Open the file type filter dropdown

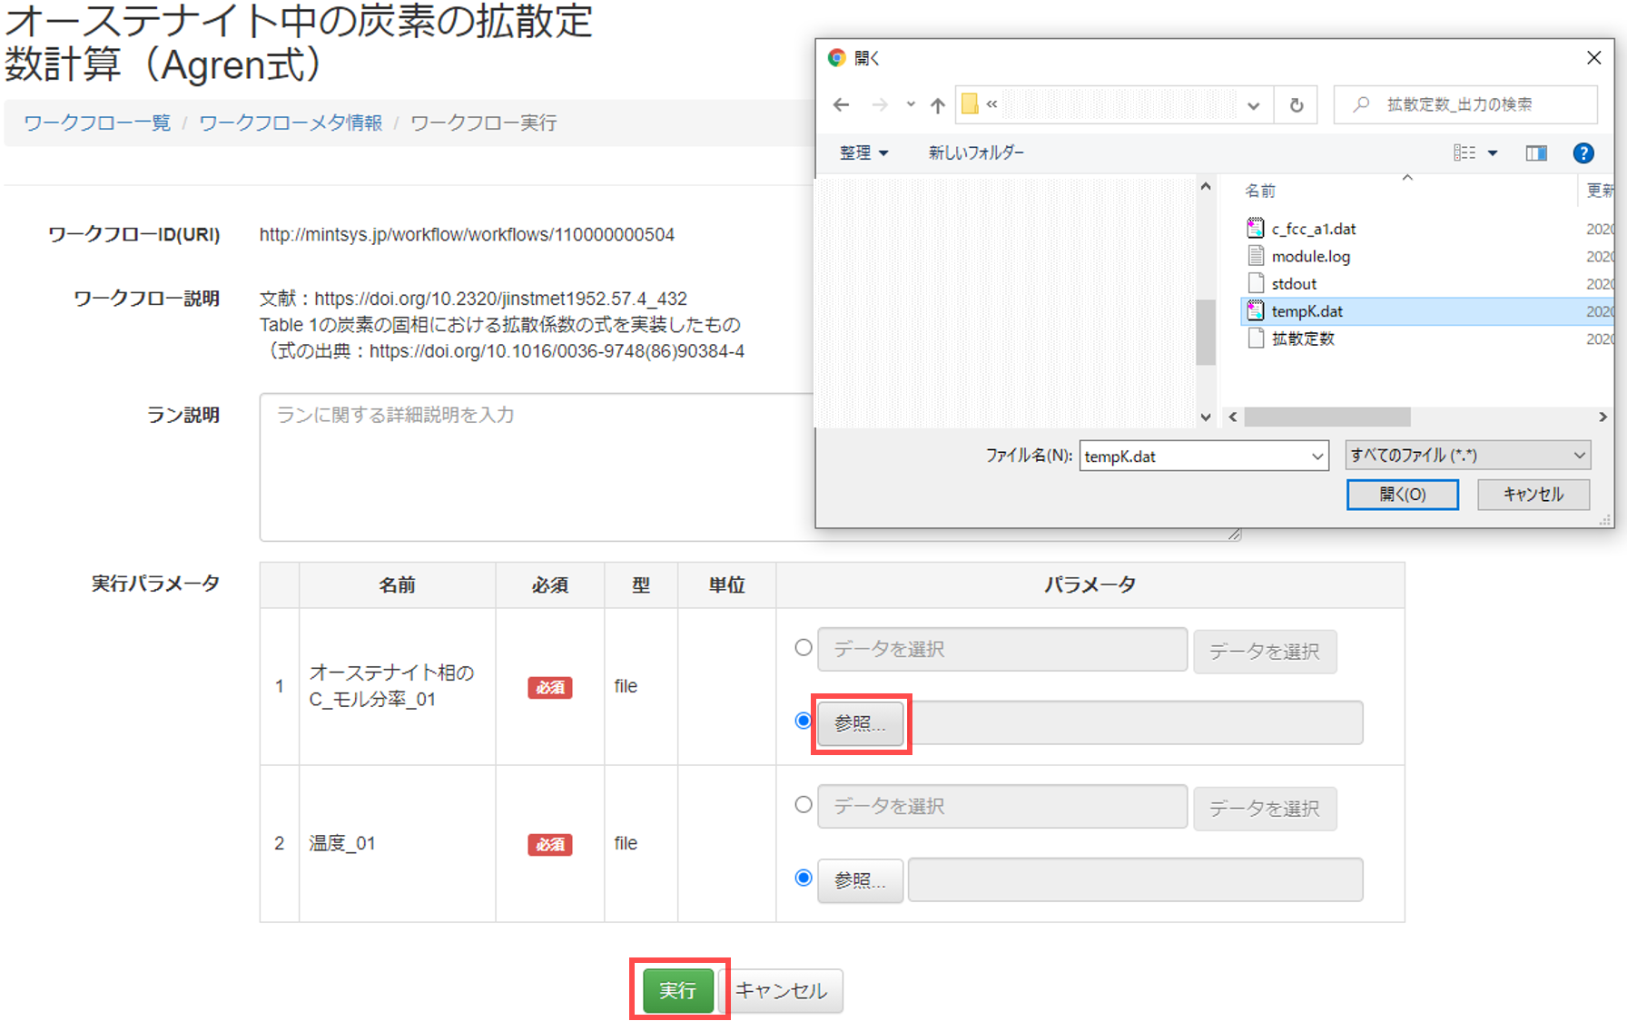pos(1467,456)
